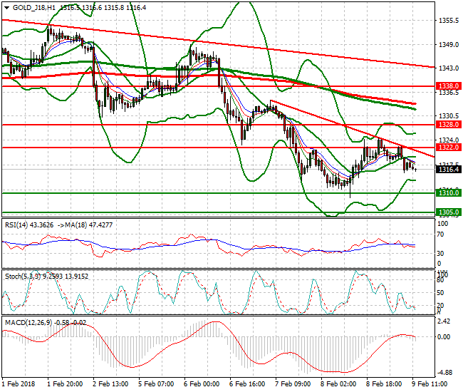
Task: Click the current price label 1316.4
Action: click(x=449, y=169)
